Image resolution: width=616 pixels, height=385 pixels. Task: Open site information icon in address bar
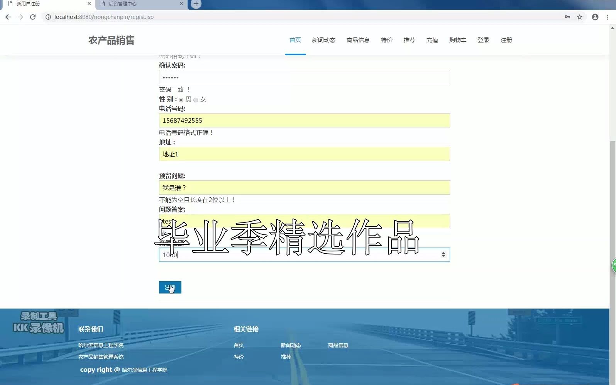pyautogui.click(x=48, y=17)
